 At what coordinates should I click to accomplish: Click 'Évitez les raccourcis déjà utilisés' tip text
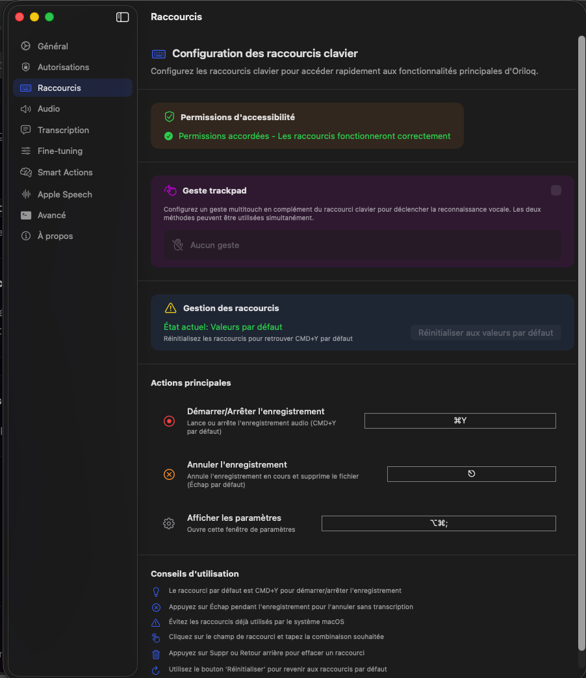[257, 621]
